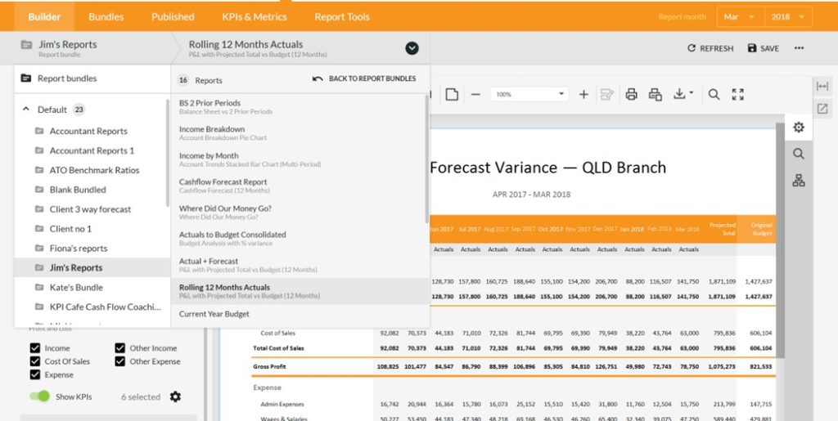Go to KPIs & Metrics tab
Screen dimensions: 838x421
(x=255, y=16)
